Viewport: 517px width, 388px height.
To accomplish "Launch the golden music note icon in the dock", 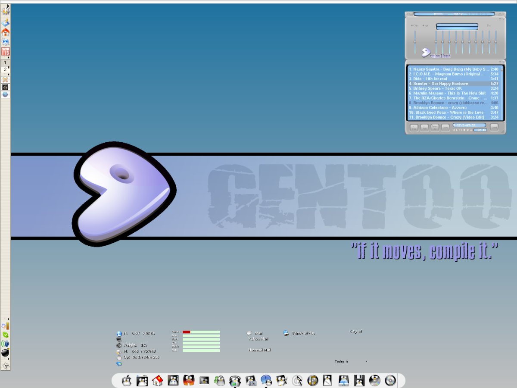I will [313, 381].
